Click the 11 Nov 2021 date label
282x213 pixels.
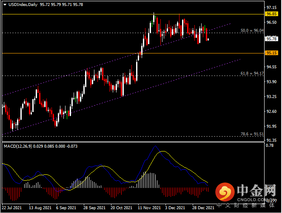149,208
